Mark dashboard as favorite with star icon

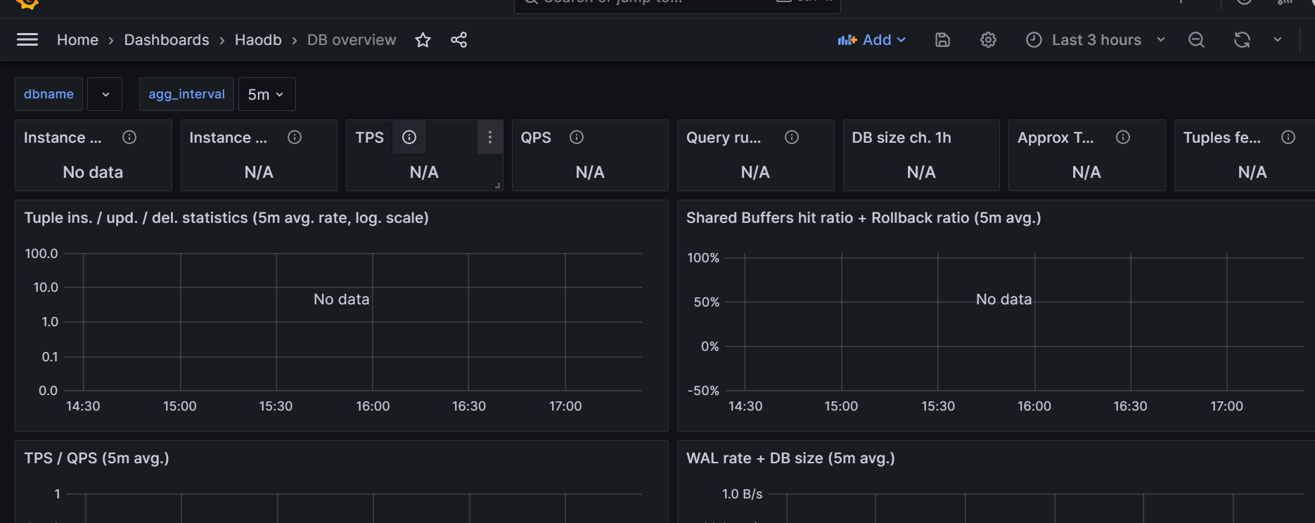click(423, 40)
